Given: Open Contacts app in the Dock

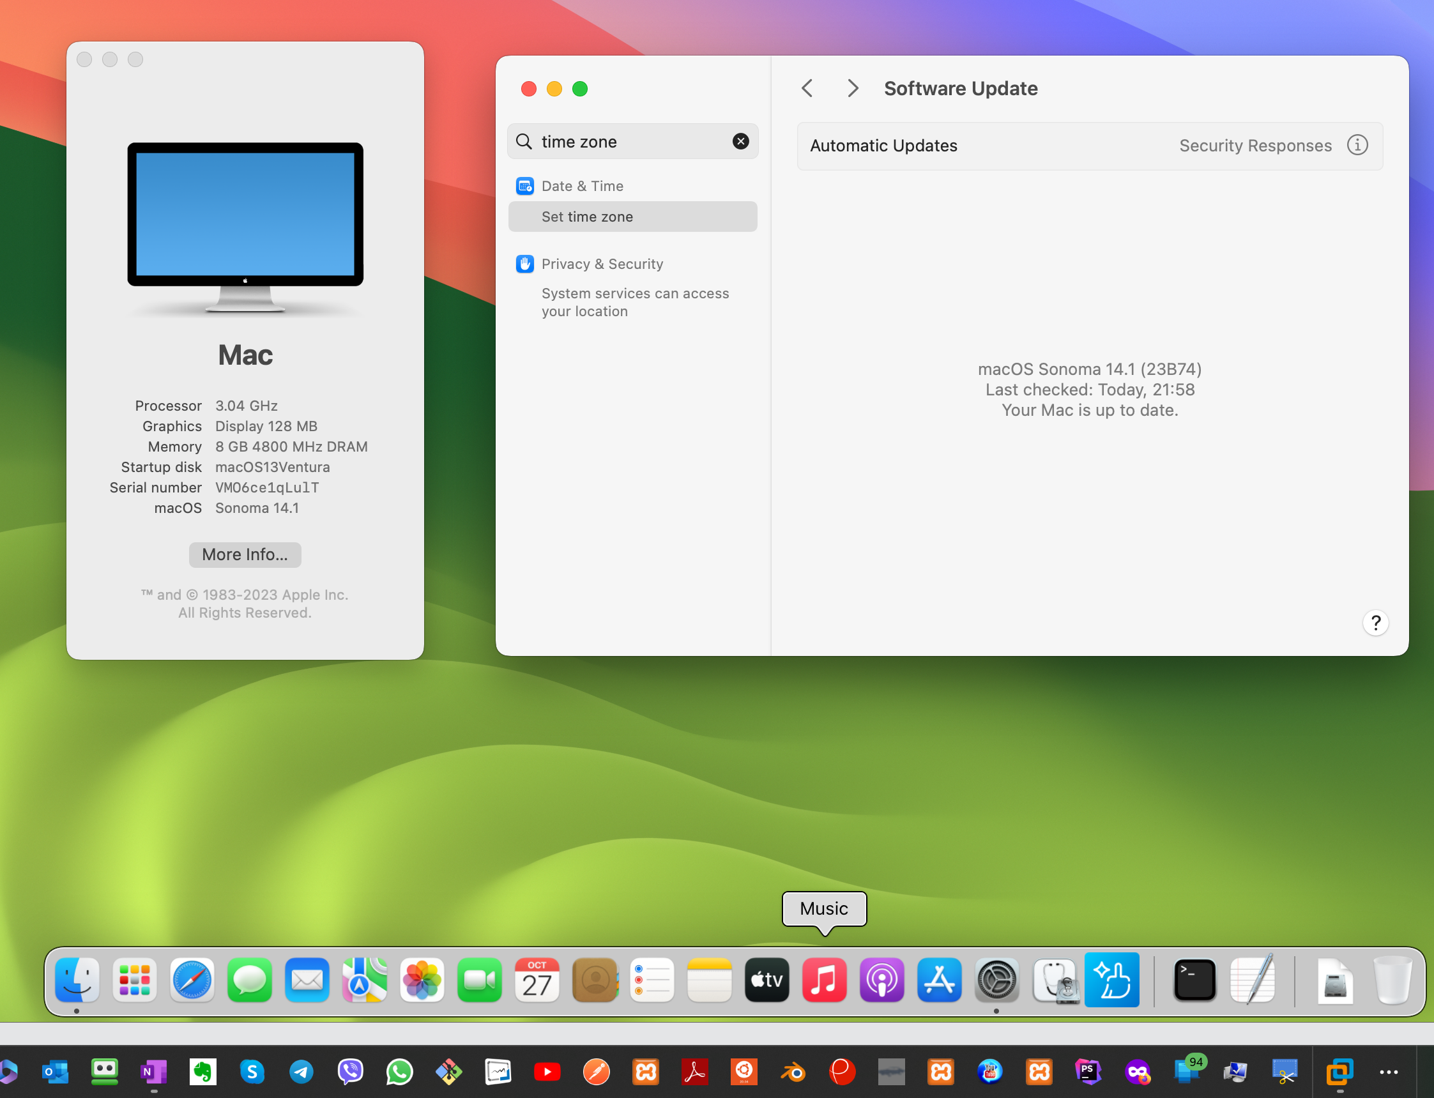Looking at the screenshot, I should click(595, 980).
